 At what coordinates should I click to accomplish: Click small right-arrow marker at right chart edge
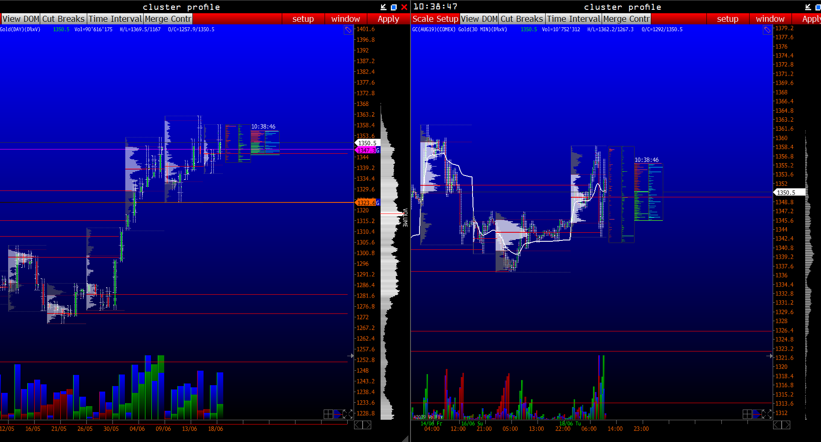click(x=770, y=356)
